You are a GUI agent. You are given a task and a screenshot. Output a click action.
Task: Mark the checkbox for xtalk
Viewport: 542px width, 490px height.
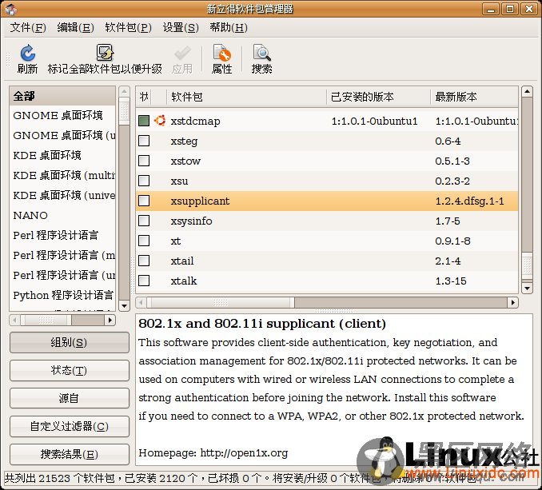[x=144, y=281]
